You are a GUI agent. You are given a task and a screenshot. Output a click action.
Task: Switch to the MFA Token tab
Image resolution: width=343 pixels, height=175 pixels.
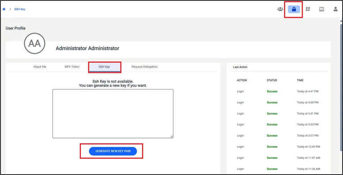click(72, 67)
